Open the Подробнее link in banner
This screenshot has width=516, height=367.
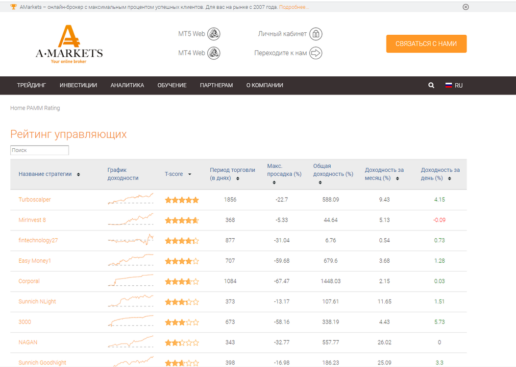294,7
